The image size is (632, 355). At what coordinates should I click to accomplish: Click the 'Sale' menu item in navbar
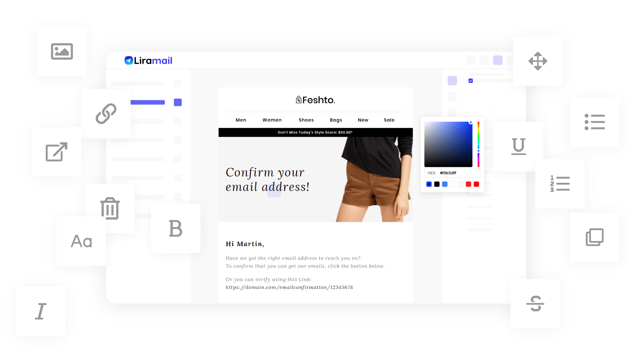[389, 120]
